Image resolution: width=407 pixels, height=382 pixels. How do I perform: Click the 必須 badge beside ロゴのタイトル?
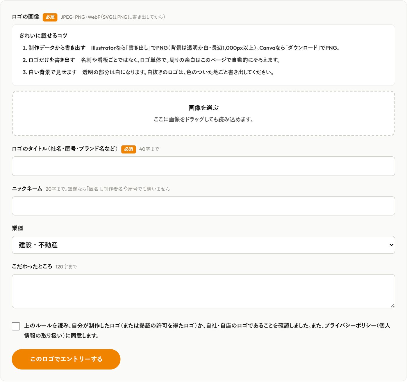pyautogui.click(x=128, y=149)
